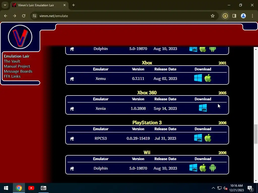Open Chrome profile avatar
Screen dimensions: 258x193
(x=243, y=16)
